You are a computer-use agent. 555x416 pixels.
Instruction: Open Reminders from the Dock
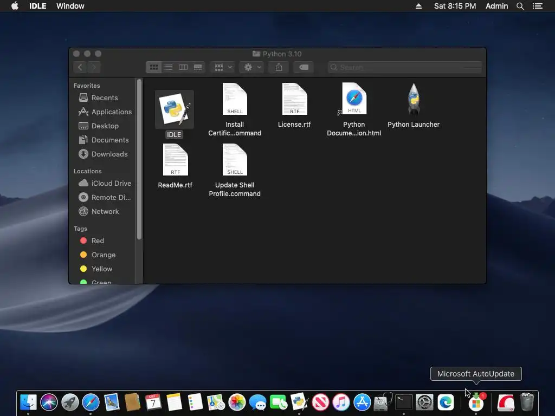[195, 402]
